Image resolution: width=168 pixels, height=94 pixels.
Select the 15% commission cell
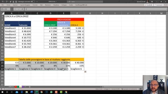[77, 66]
